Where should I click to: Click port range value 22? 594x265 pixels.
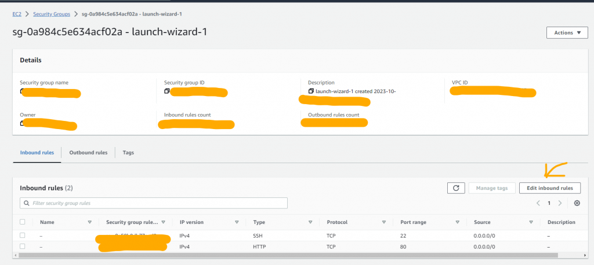point(403,235)
